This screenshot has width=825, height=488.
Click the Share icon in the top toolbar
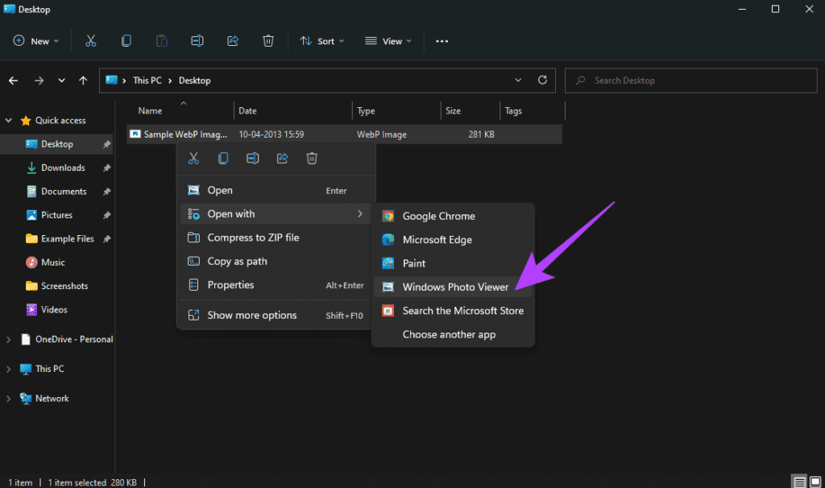[x=233, y=41]
